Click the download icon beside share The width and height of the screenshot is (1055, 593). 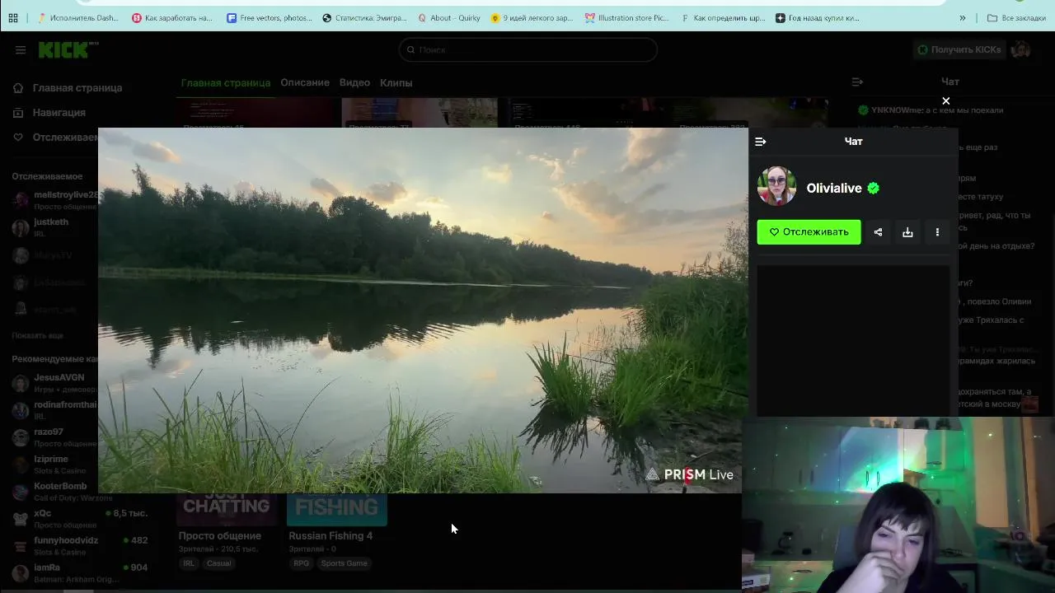pos(907,232)
